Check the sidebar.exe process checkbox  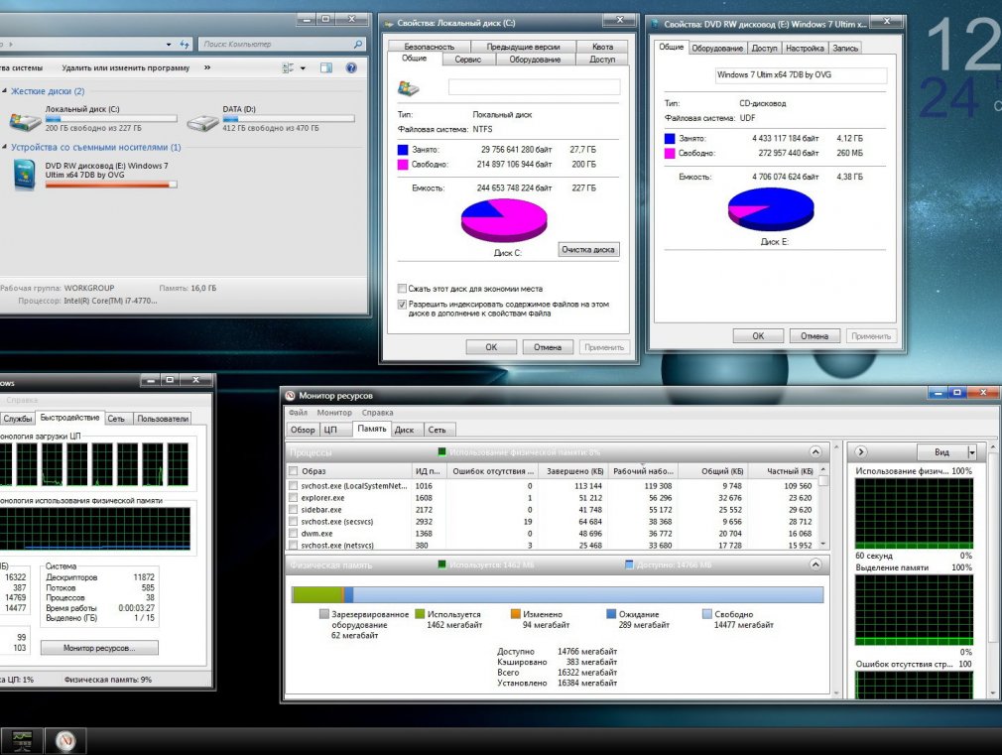[294, 510]
